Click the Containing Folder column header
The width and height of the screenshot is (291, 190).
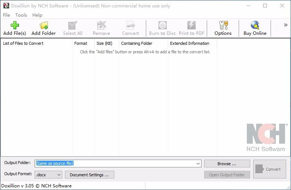point(143,43)
